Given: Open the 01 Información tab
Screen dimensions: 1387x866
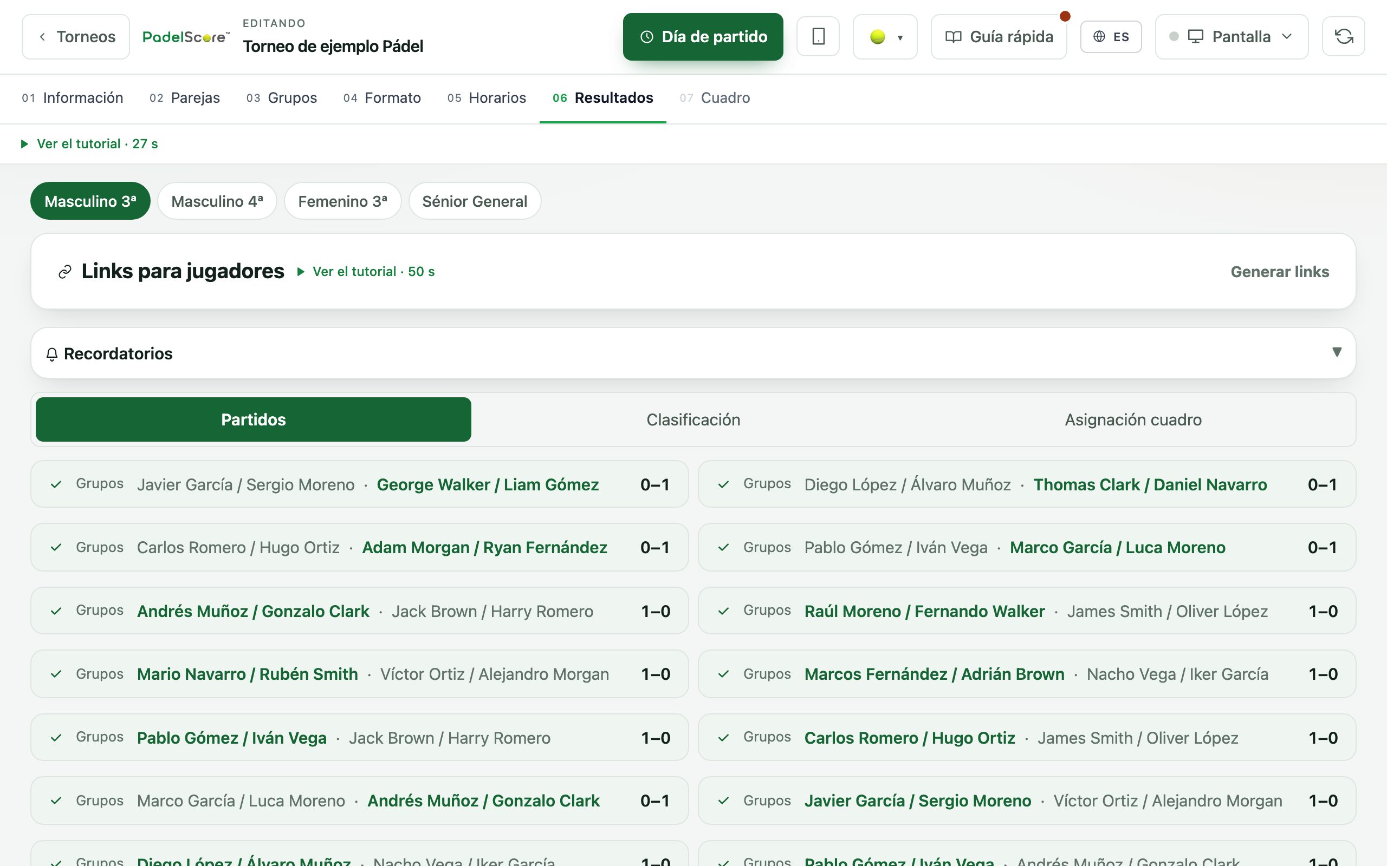Looking at the screenshot, I should 72,98.
